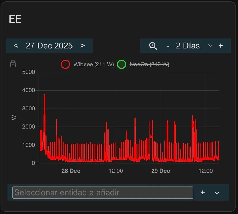Image resolution: width=238 pixels, height=214 pixels.
Task: Decrease the time range with minus button
Action: pos(168,46)
